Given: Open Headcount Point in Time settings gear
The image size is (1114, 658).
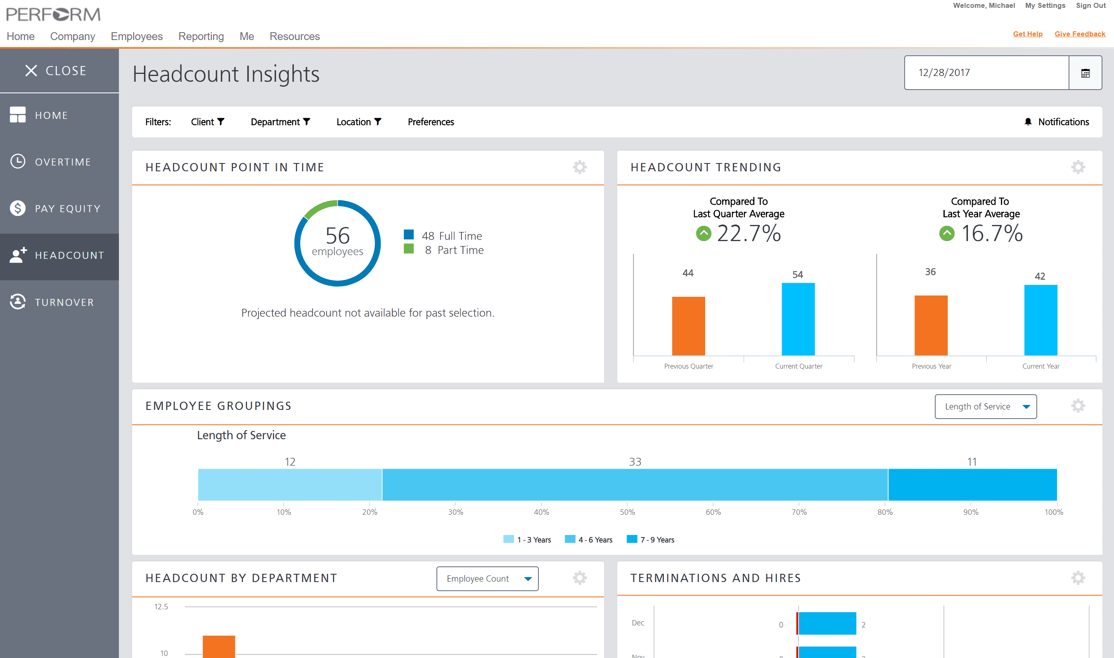Looking at the screenshot, I should (580, 167).
